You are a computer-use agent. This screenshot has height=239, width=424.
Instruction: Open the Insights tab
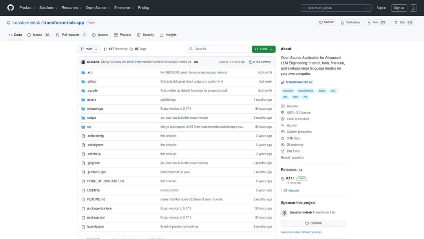point(168,35)
